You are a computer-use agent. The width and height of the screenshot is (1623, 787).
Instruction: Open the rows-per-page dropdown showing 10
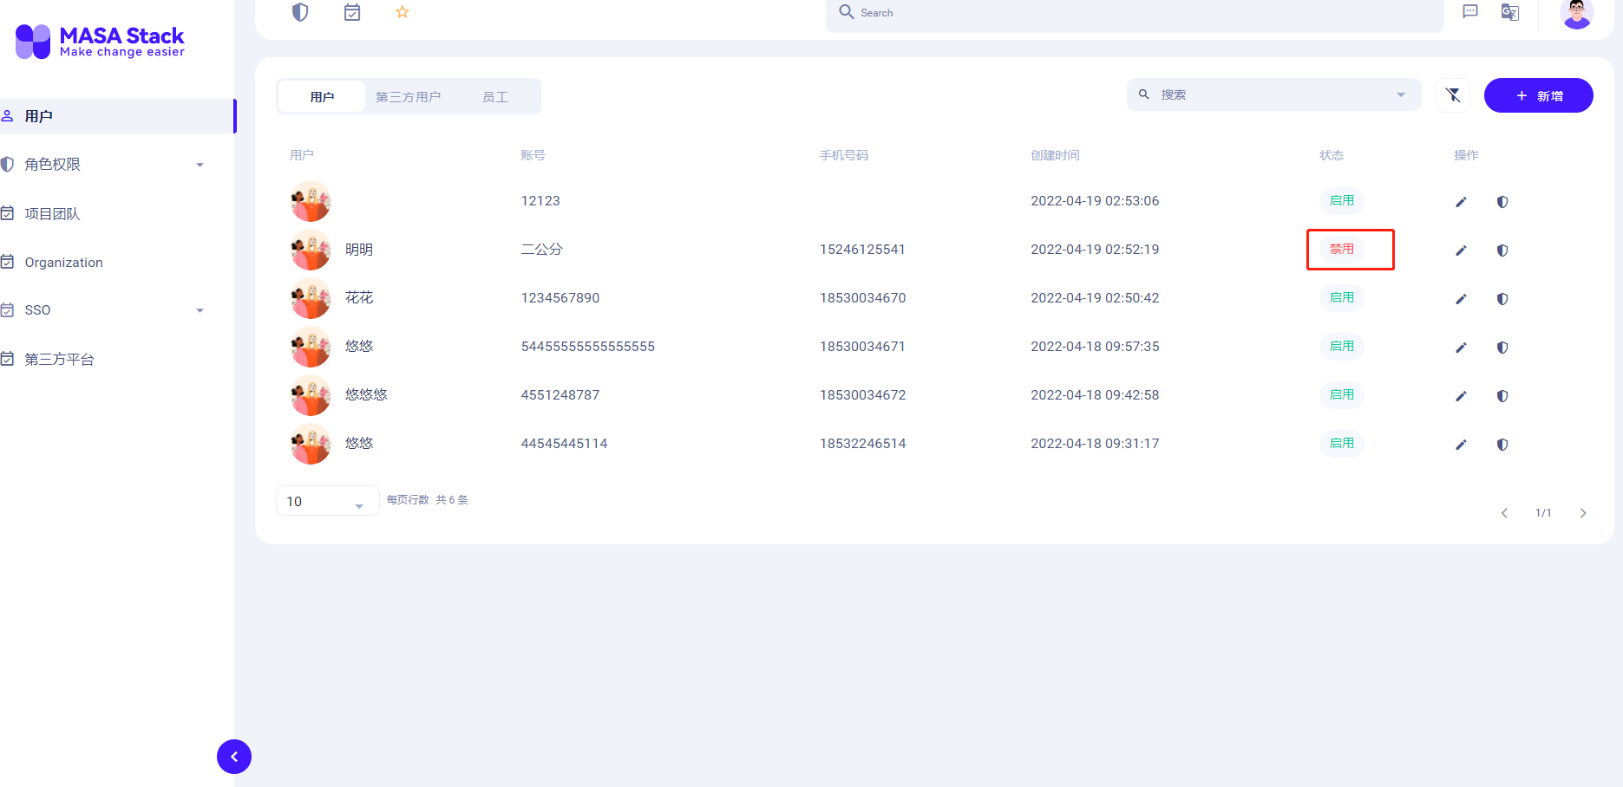pyautogui.click(x=327, y=500)
